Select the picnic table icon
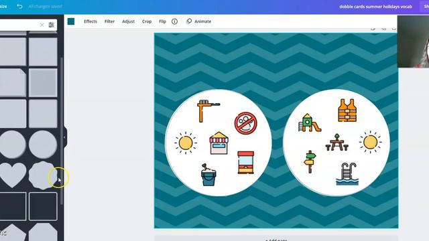Screen dimensions: 429x241 pos(336,143)
